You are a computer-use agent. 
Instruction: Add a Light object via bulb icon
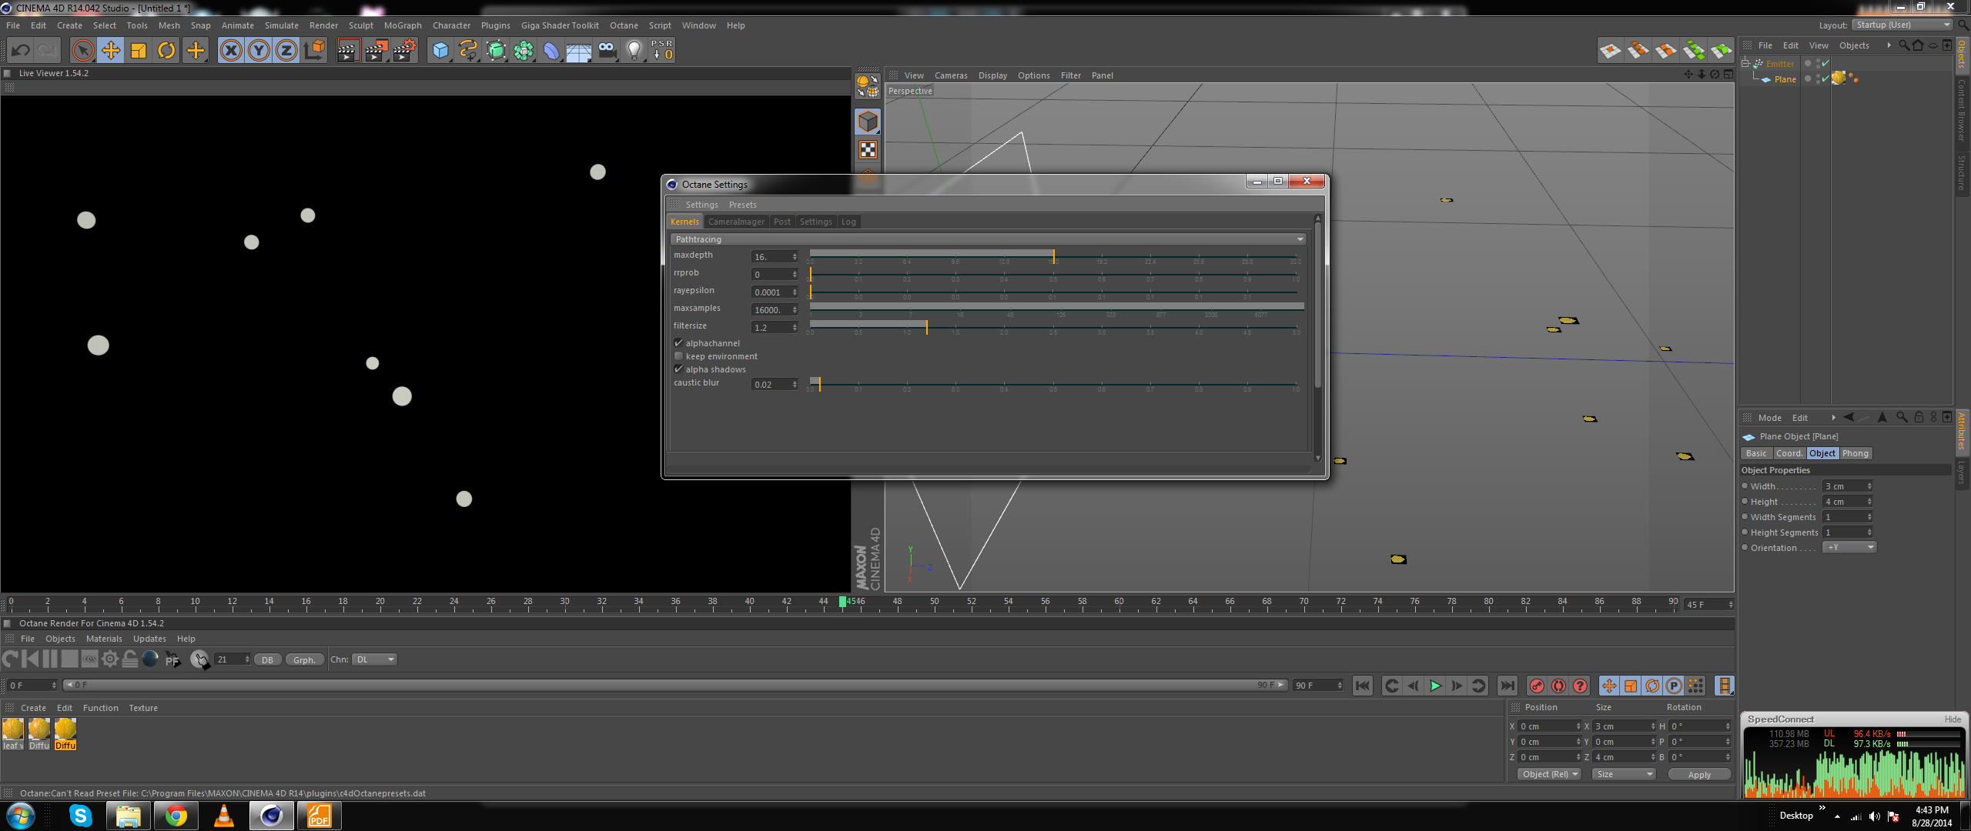[x=634, y=51]
